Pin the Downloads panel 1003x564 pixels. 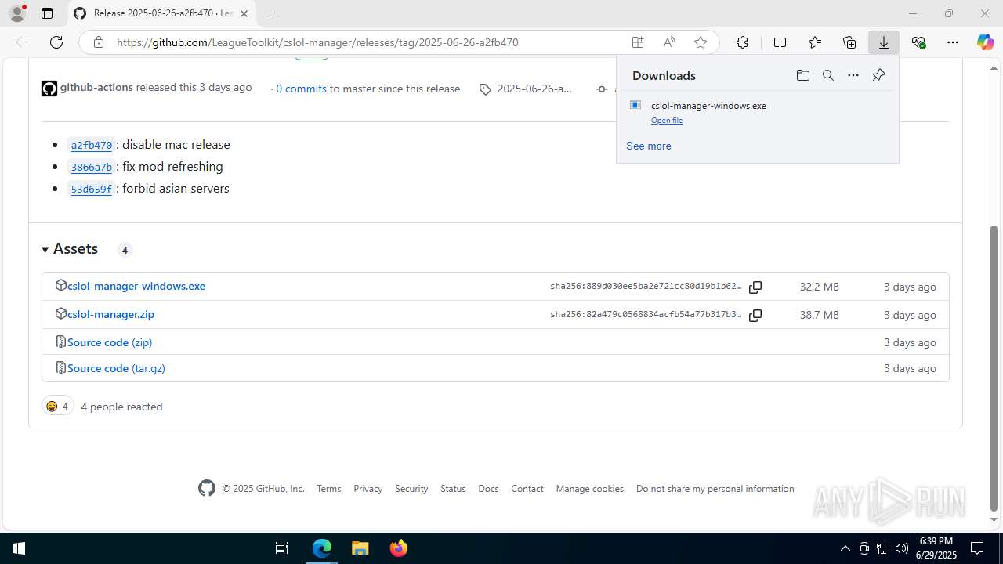pos(878,75)
